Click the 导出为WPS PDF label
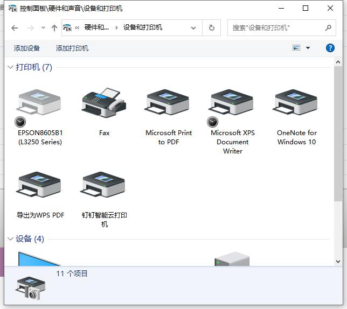347x309 pixels. (40, 215)
